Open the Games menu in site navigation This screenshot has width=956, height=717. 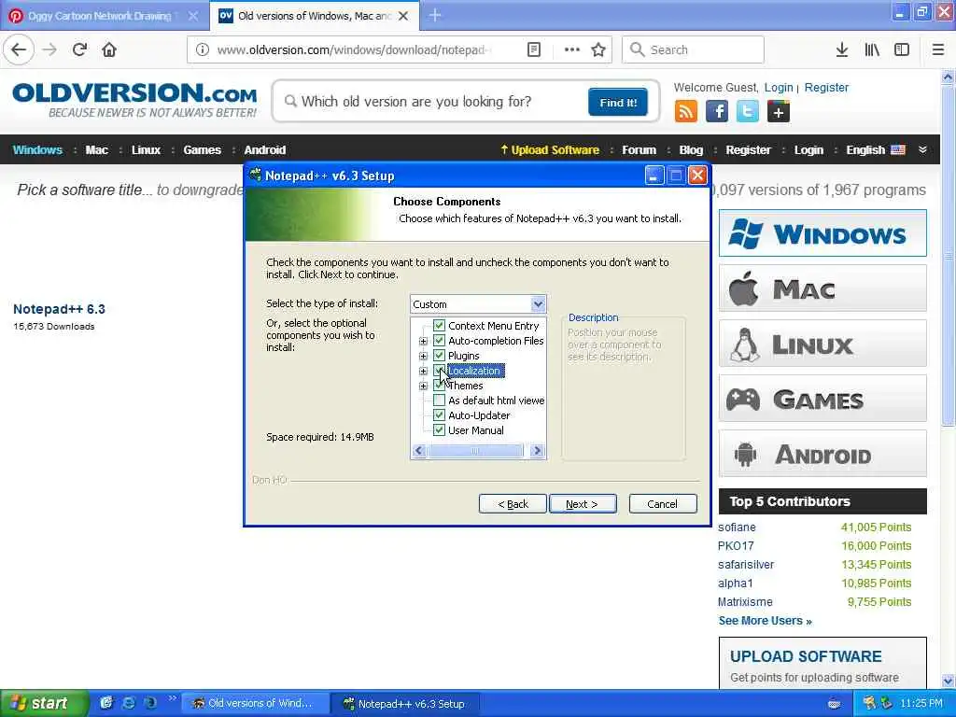202,149
